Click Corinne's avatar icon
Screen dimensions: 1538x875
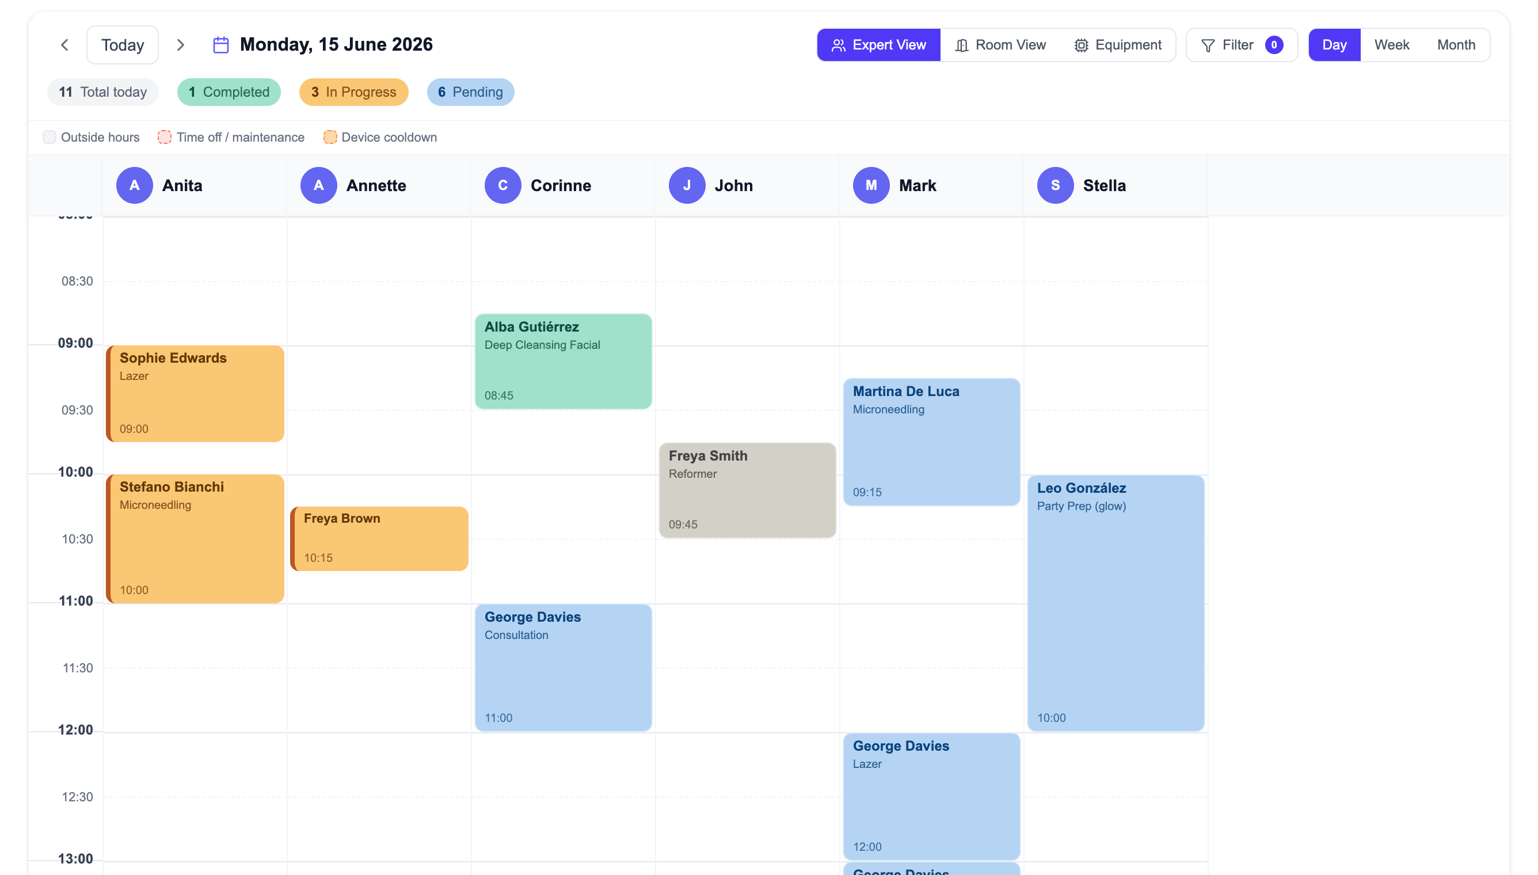pos(503,185)
